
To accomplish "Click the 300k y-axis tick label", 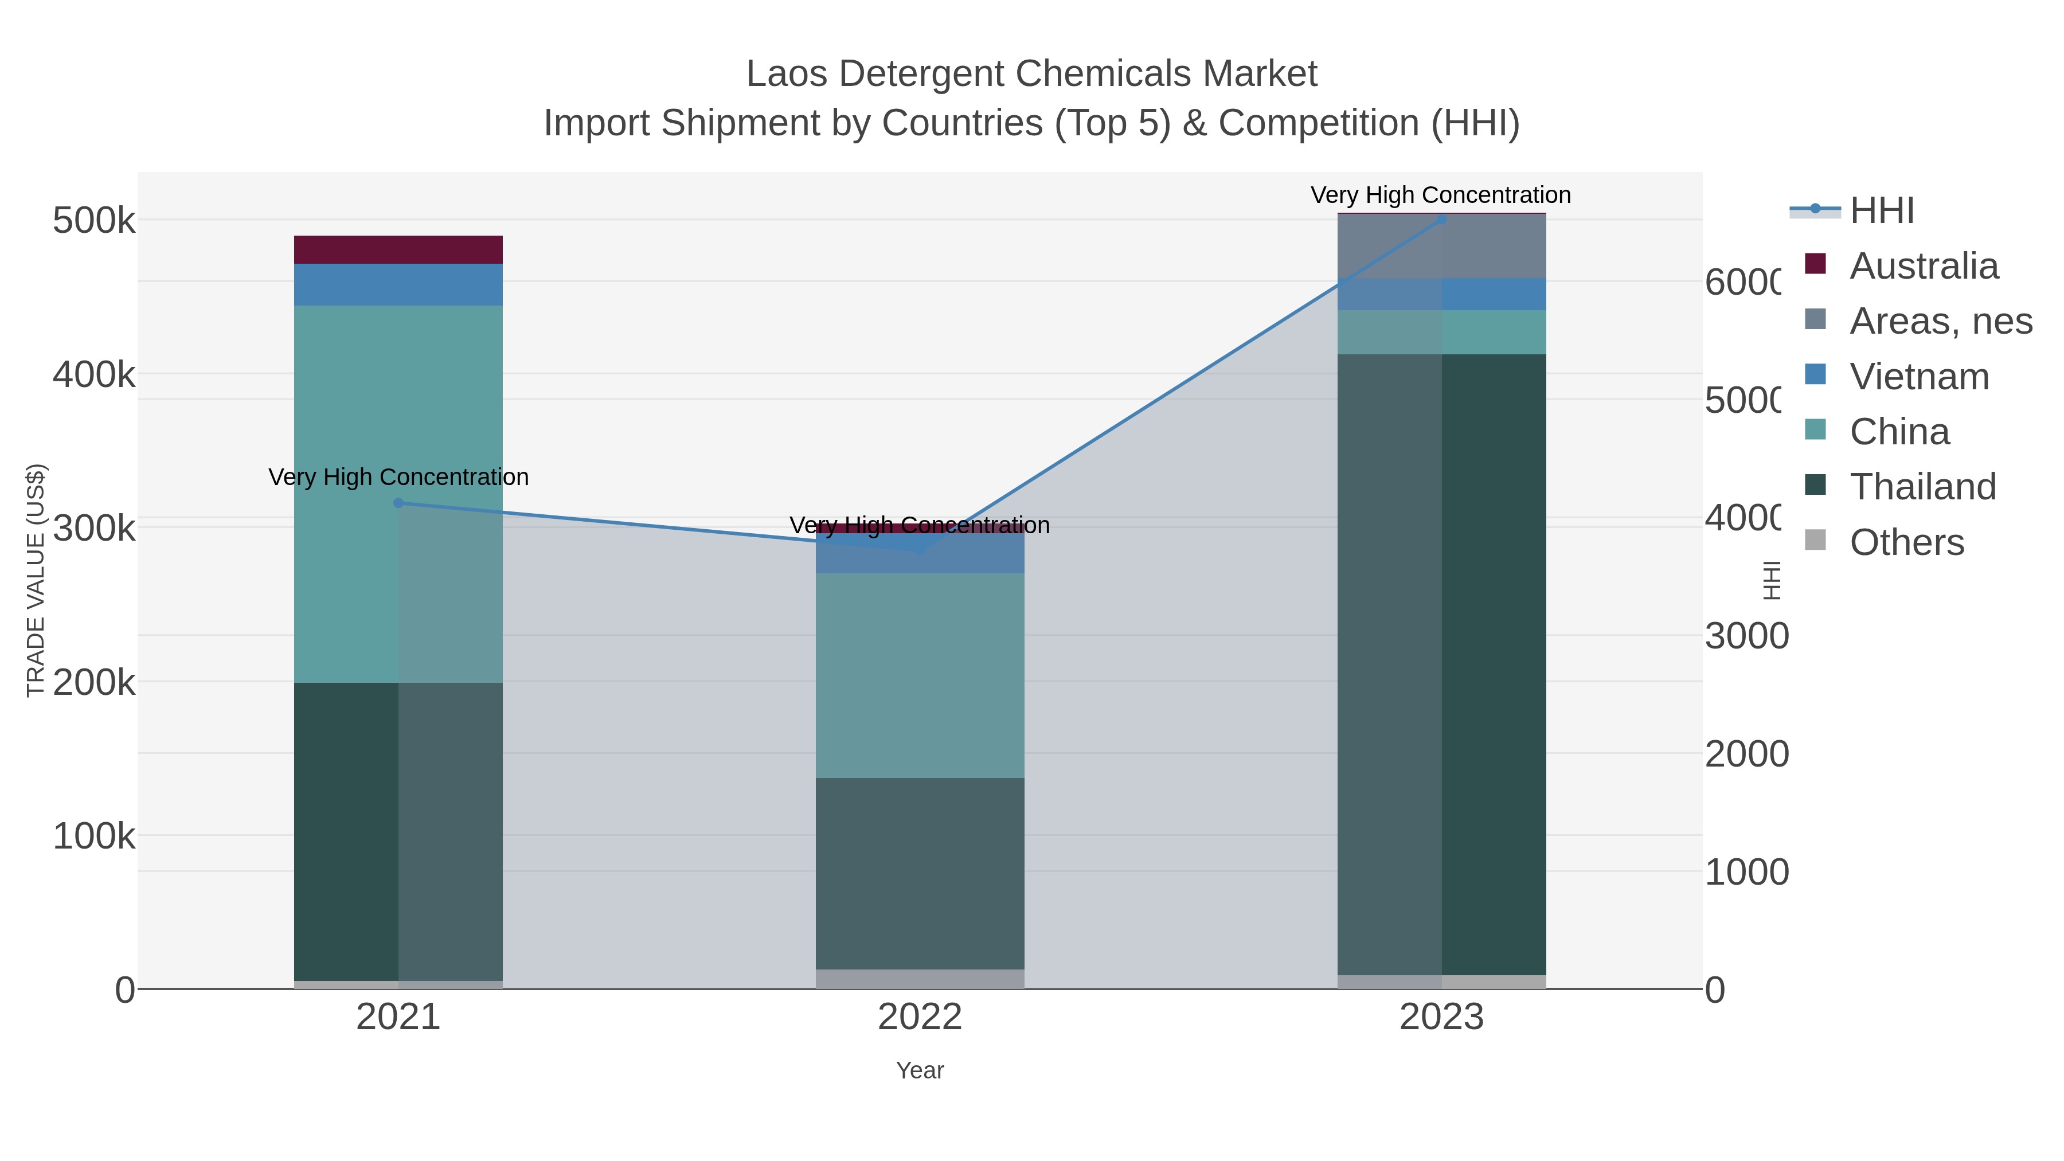I will 94,528.
